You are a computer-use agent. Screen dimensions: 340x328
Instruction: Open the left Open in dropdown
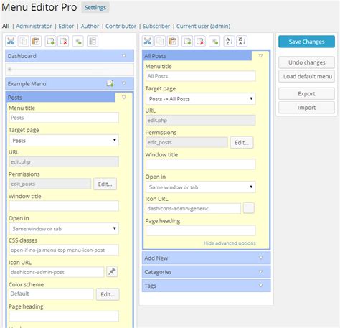(x=64, y=228)
